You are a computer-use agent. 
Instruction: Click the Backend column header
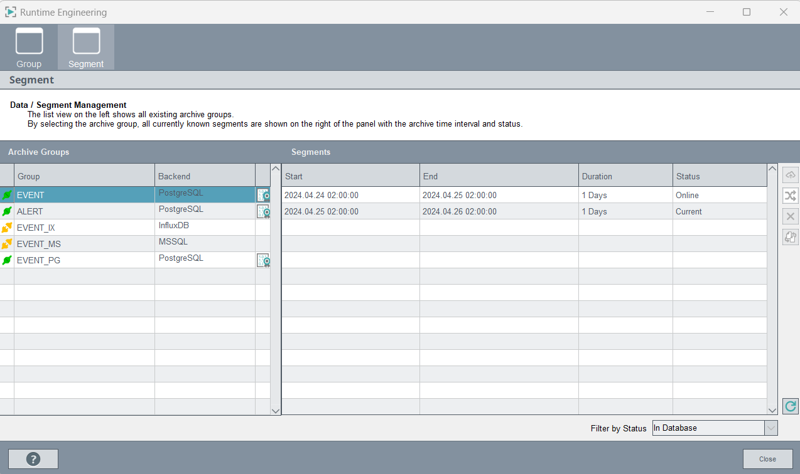pyautogui.click(x=205, y=176)
